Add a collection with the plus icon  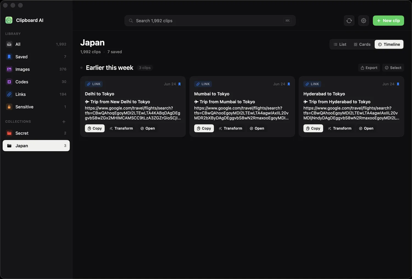click(x=64, y=121)
